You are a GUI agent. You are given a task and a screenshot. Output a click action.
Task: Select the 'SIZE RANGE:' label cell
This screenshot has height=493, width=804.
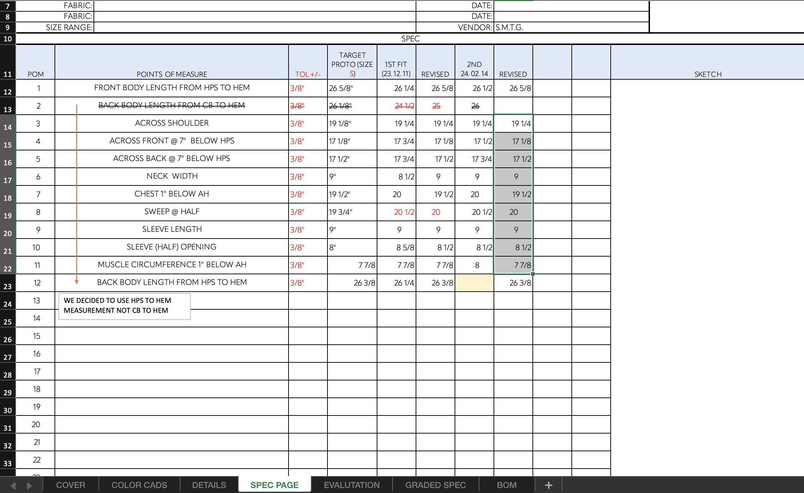click(x=55, y=27)
